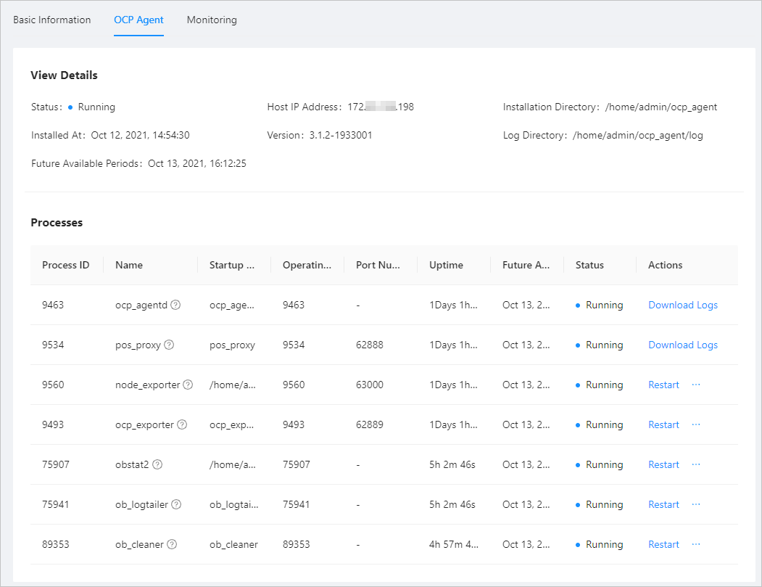Image resolution: width=762 pixels, height=587 pixels.
Task: Click help icon beside ob_logtailer
Action: [175, 505]
